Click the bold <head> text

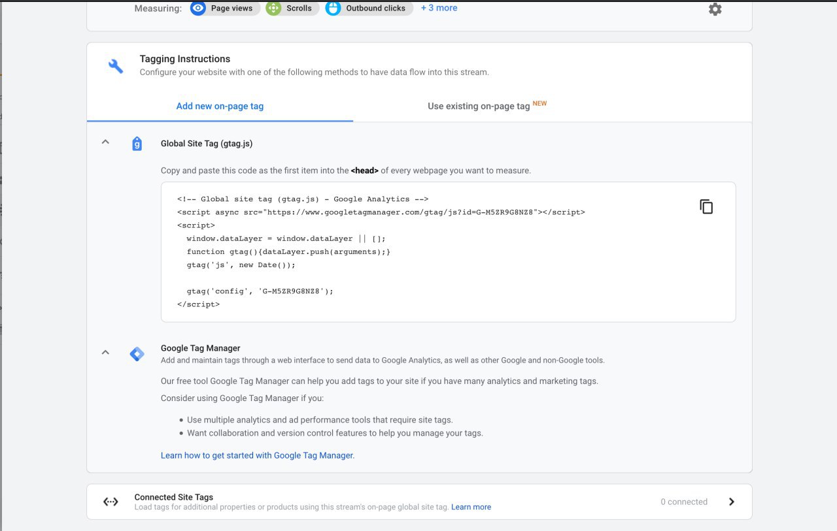(x=364, y=170)
